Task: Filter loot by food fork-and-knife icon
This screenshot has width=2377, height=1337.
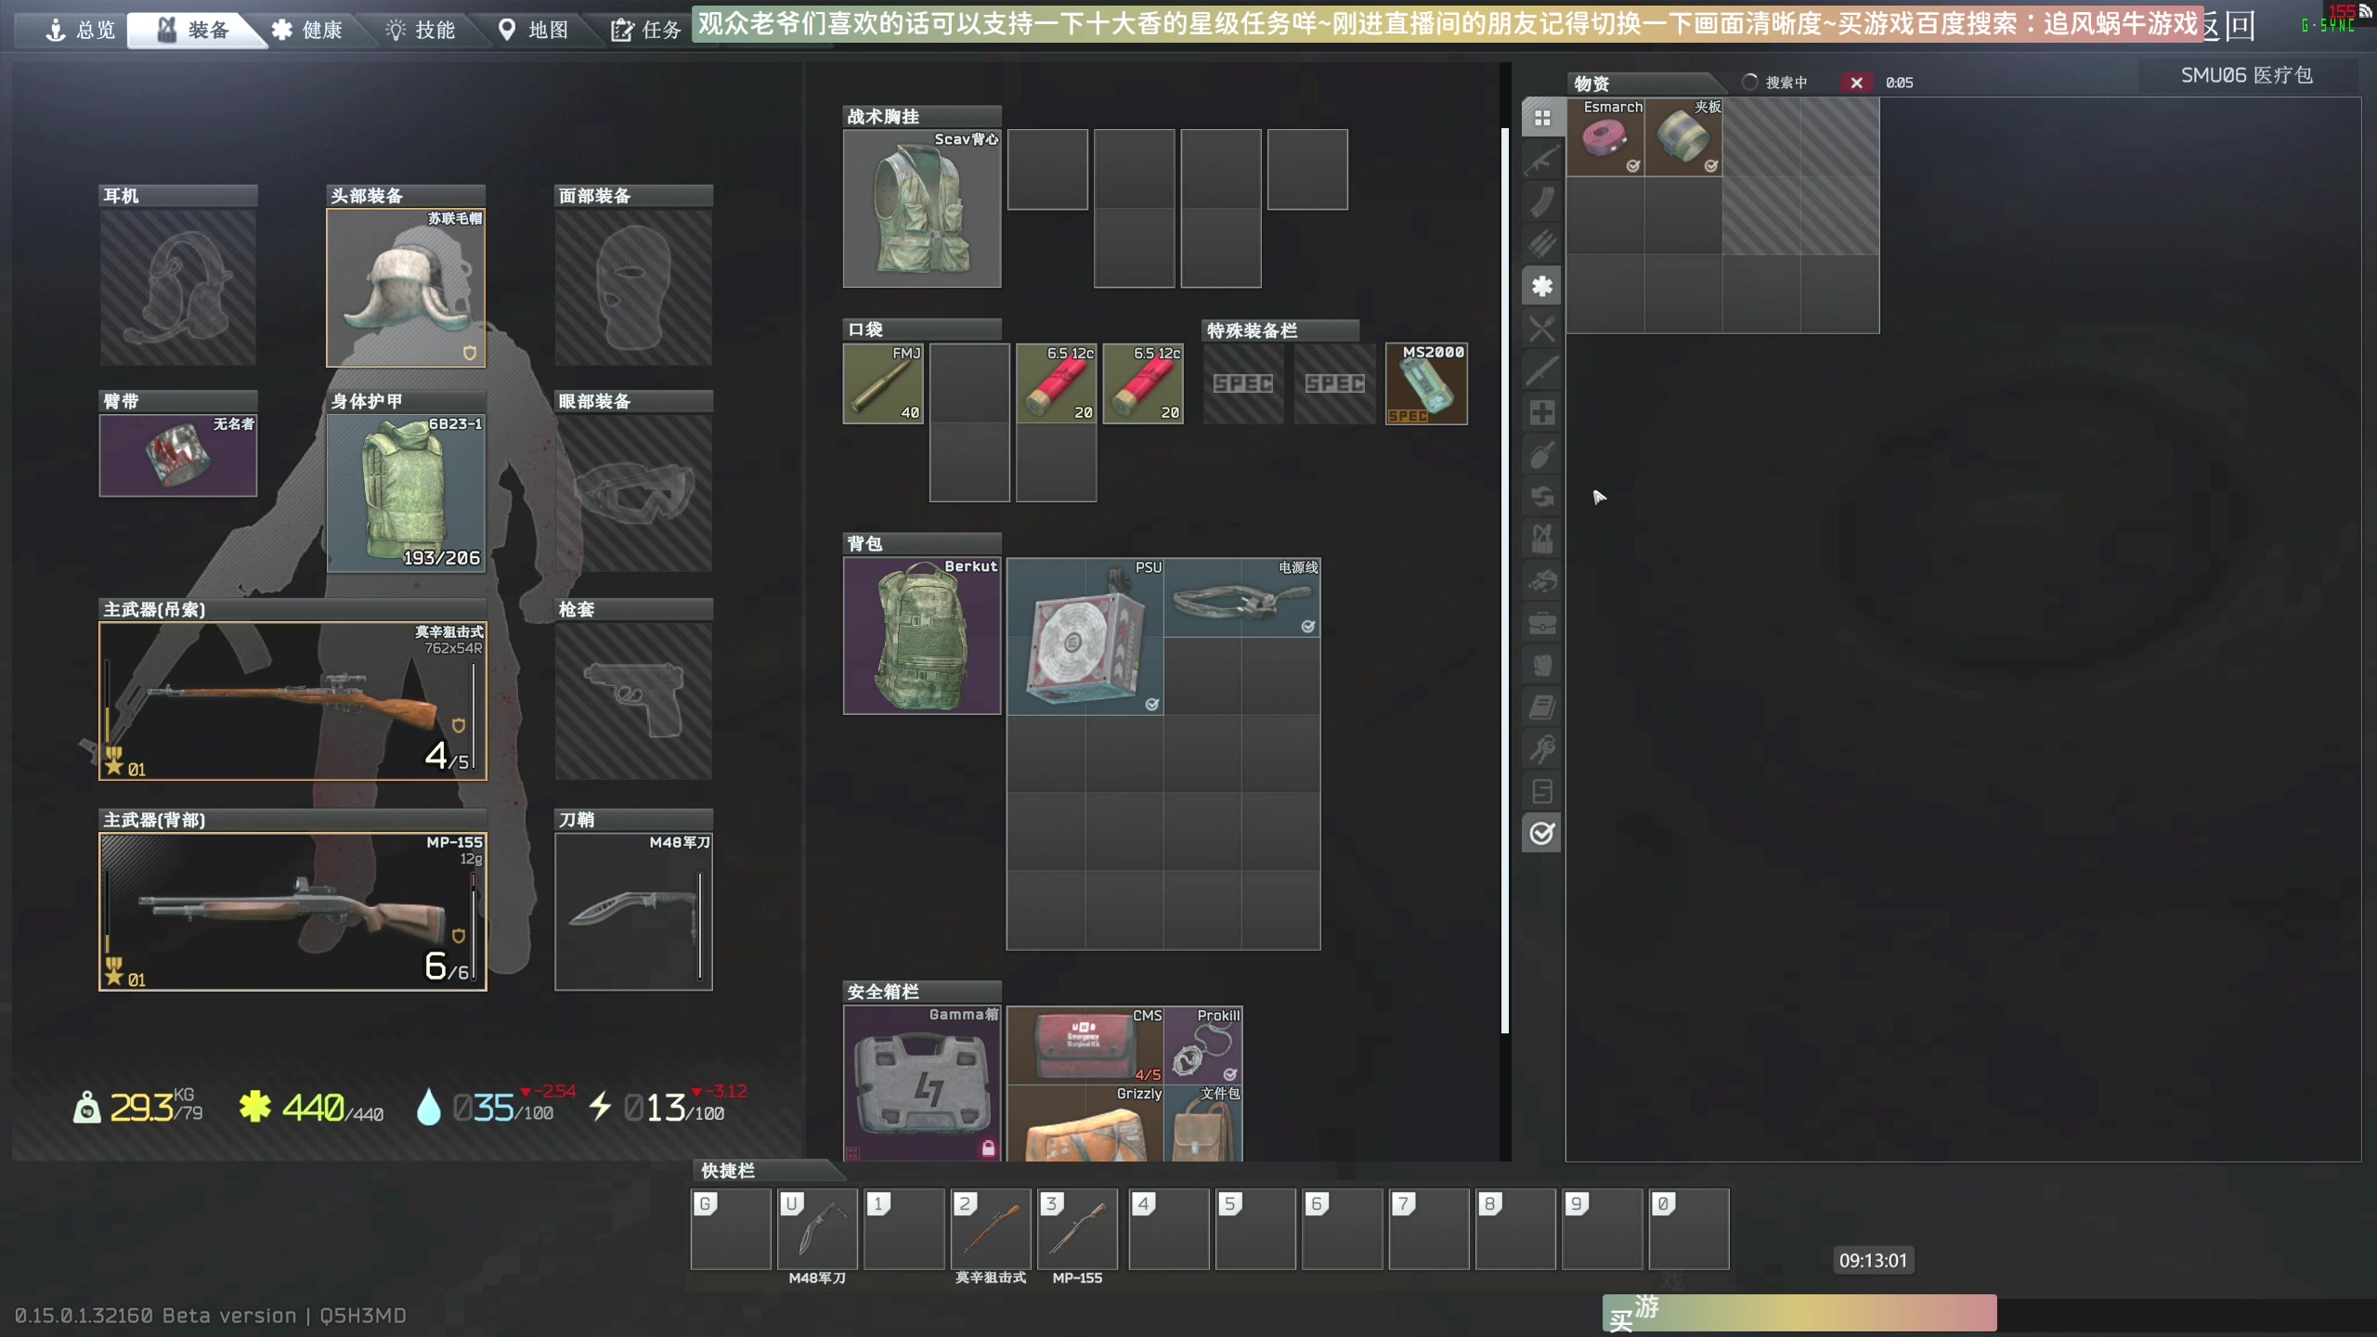Action: coord(1542,329)
